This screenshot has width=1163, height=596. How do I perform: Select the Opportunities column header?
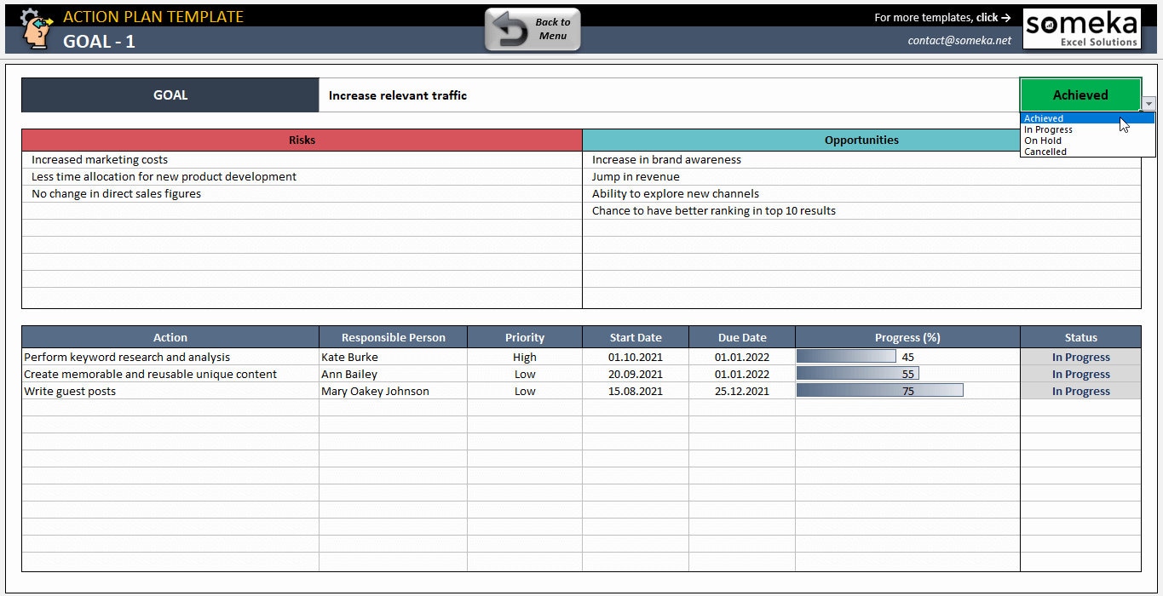point(861,140)
